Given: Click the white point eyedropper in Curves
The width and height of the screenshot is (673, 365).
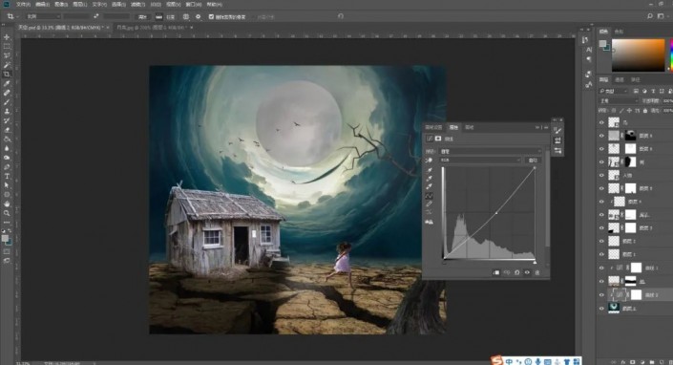Looking at the screenshot, I should (429, 186).
